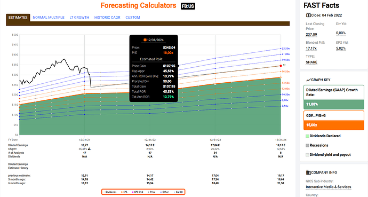Click the TYPE value SHARE
Viewport: 368px width, 197px height.
(311, 62)
